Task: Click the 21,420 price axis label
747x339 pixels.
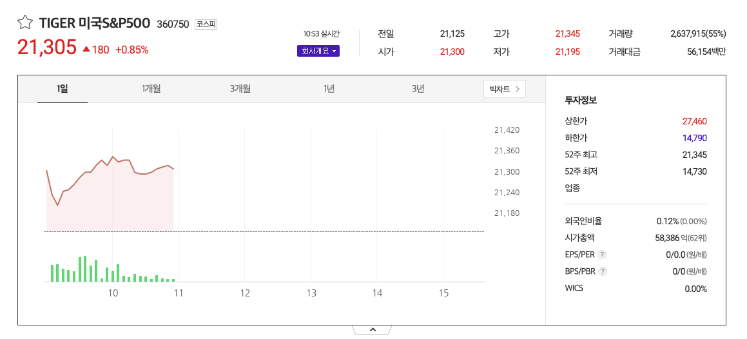Action: pyautogui.click(x=507, y=130)
